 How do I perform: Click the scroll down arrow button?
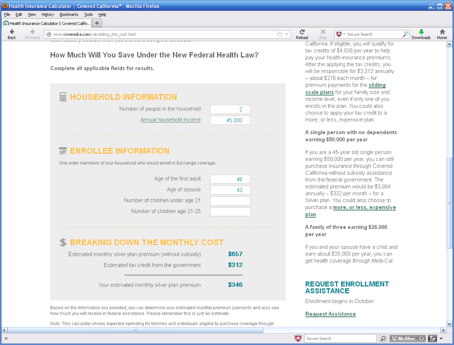(449, 324)
